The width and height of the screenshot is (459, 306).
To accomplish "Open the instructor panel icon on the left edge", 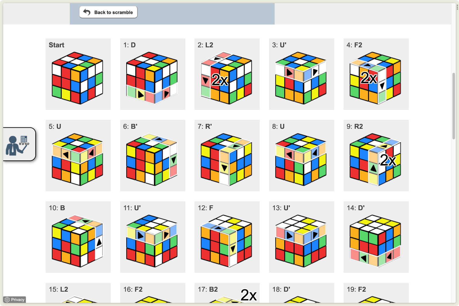I will [x=19, y=144].
